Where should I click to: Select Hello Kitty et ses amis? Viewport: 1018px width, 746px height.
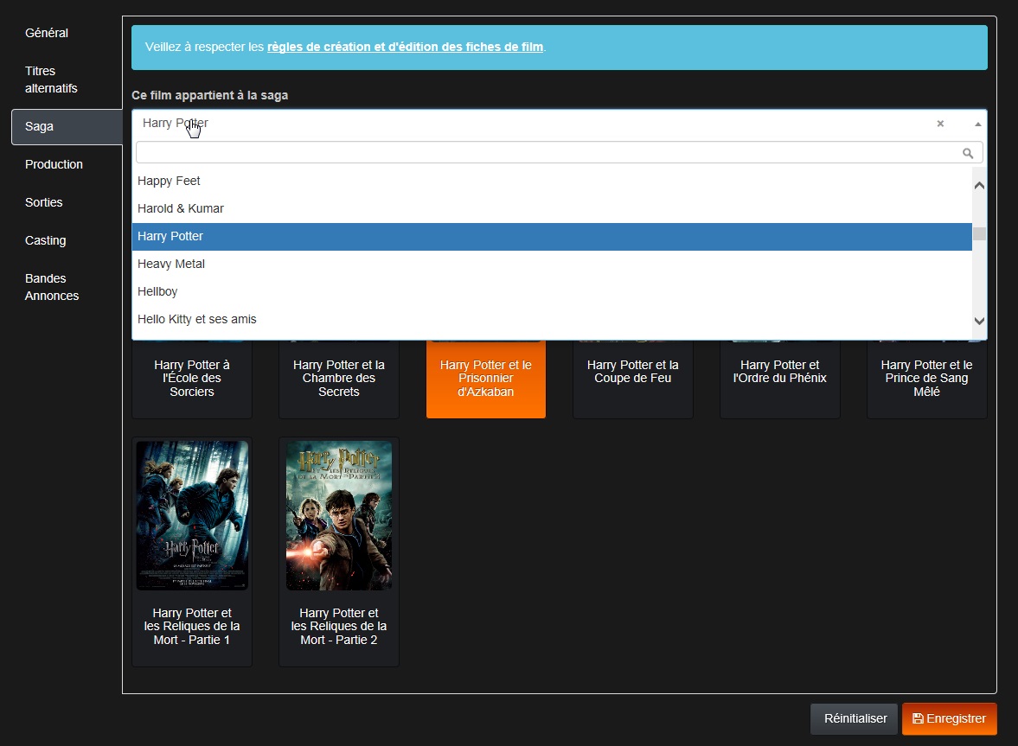click(x=552, y=319)
